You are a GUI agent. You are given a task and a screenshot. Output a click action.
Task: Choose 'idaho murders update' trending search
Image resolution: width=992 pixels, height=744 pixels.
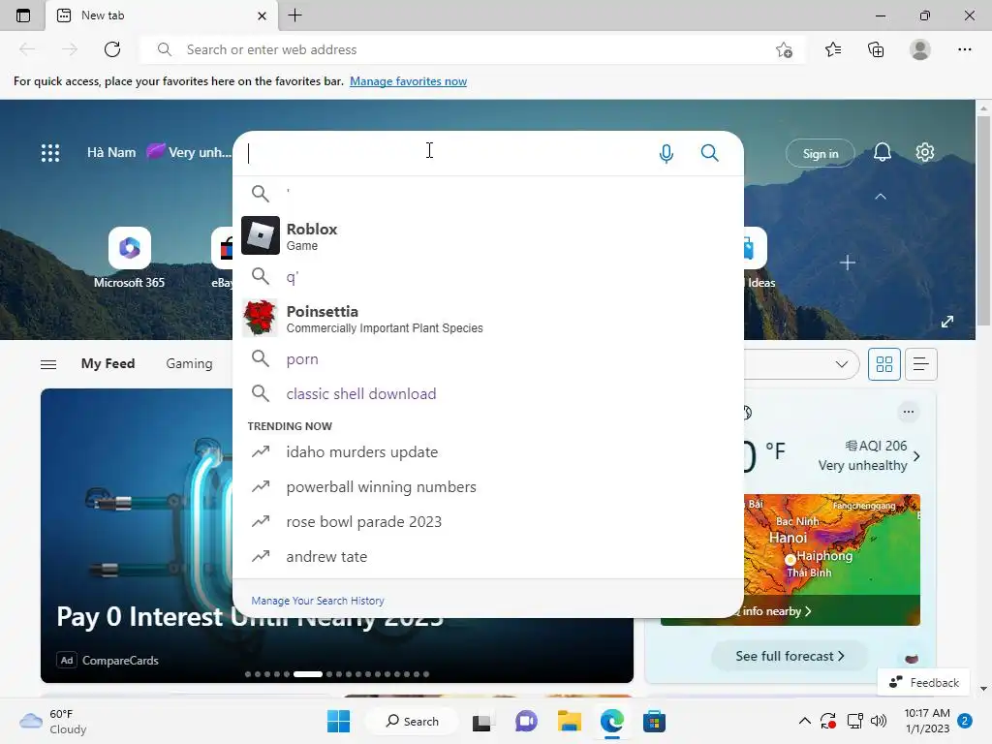pyautogui.click(x=488, y=451)
